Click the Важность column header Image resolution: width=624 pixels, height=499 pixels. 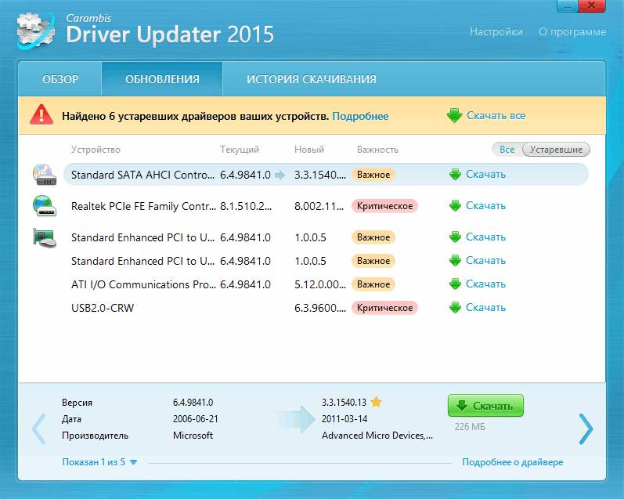(x=377, y=150)
